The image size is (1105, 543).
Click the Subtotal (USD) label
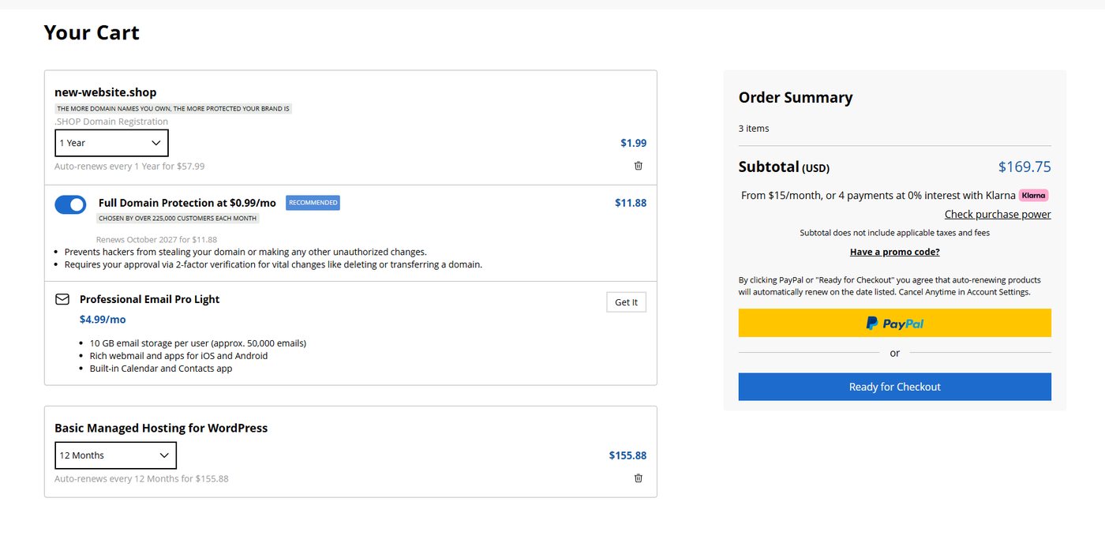pyautogui.click(x=784, y=167)
